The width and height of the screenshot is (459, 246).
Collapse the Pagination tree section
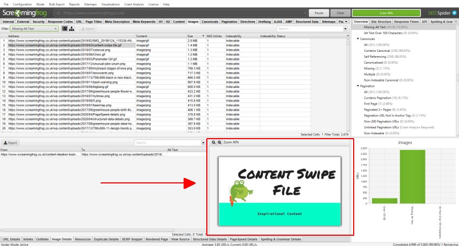(358, 86)
